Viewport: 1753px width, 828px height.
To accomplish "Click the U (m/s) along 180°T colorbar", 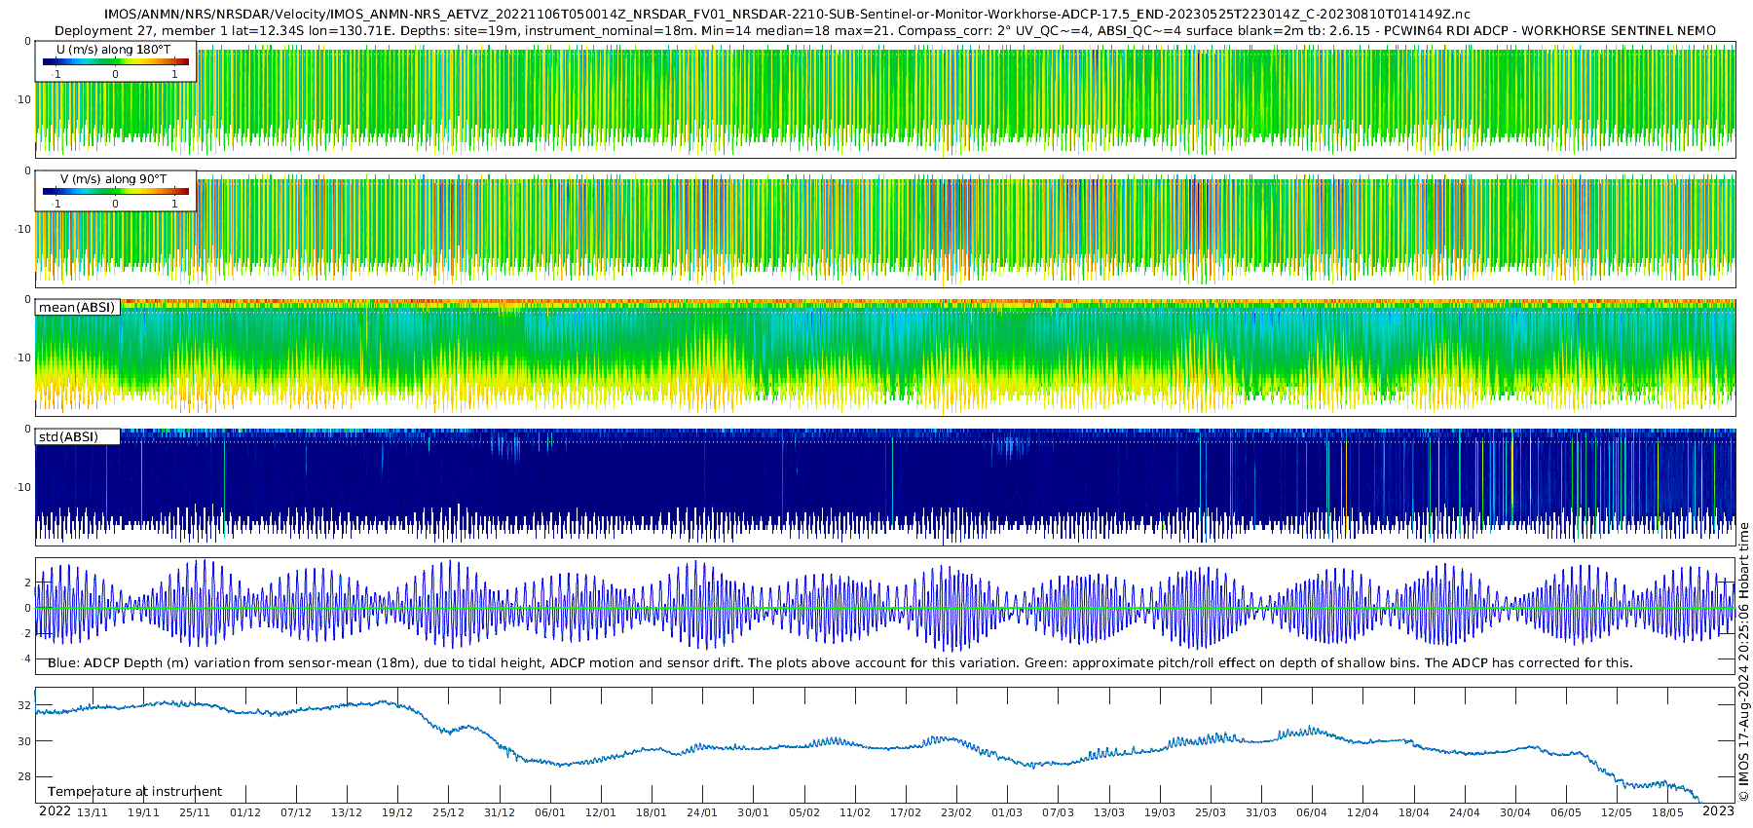I will pyautogui.click(x=115, y=61).
